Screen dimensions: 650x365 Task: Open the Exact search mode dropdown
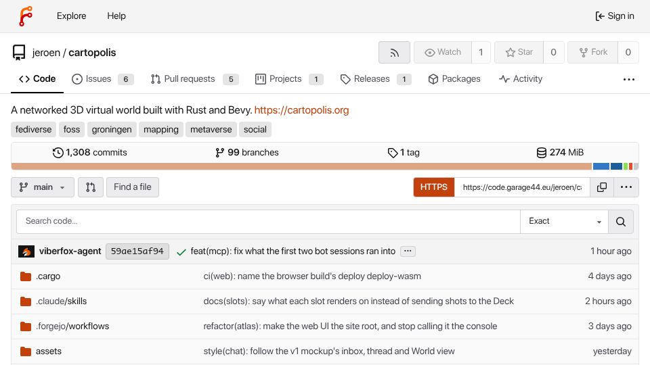(564, 222)
